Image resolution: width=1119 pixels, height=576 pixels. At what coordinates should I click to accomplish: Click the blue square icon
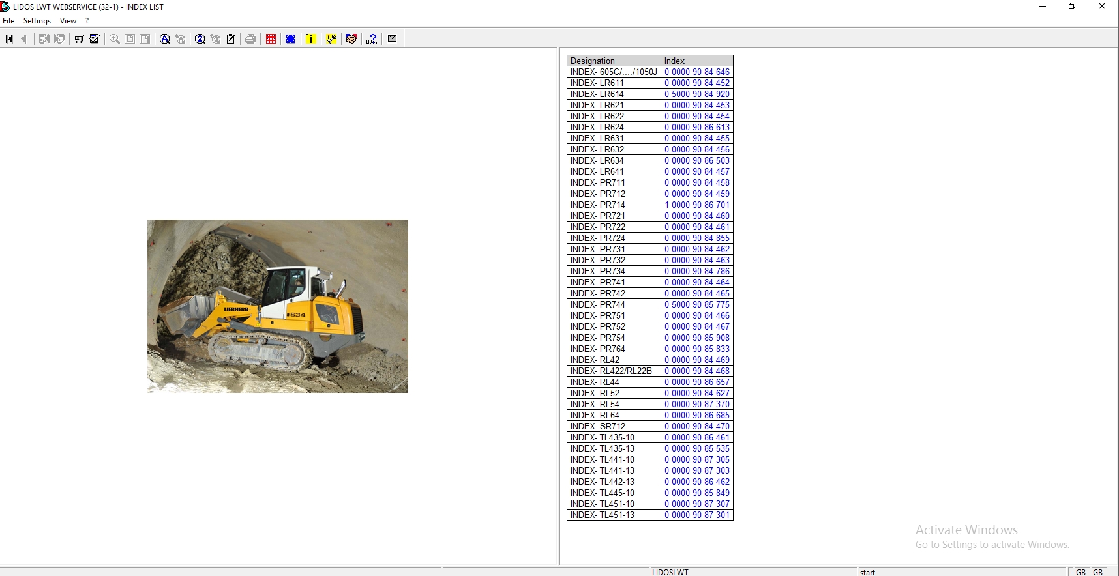[x=291, y=39]
